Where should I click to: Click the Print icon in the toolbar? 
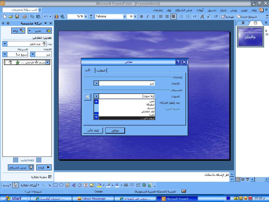pos(25,17)
